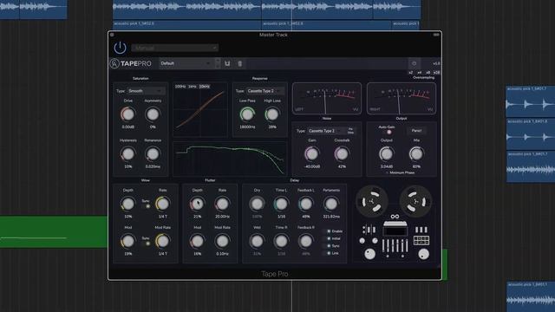This screenshot has height=312, width=555.
Task: Click the frequency response curve display
Action: pos(230,159)
